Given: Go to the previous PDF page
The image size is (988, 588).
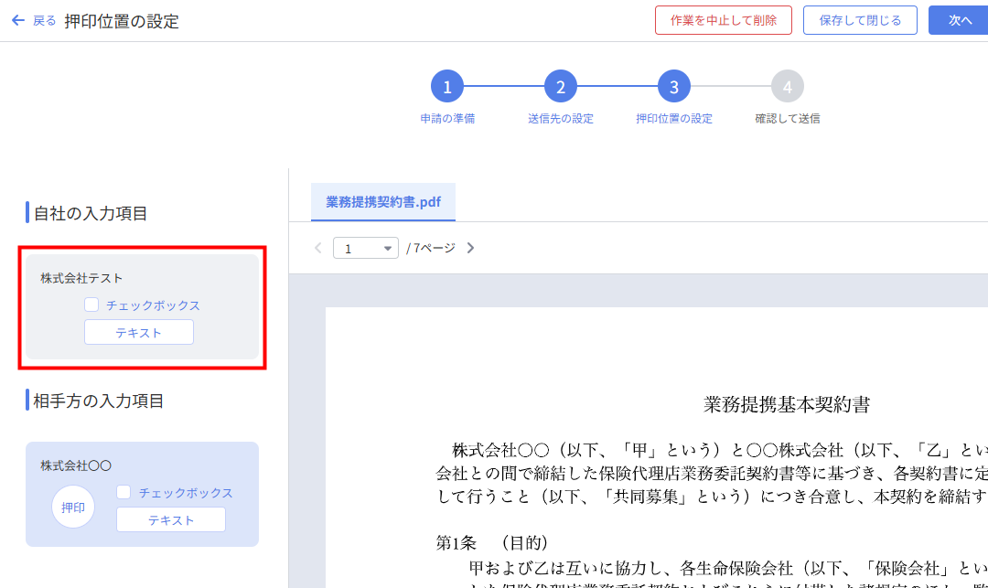Looking at the screenshot, I should [318, 248].
